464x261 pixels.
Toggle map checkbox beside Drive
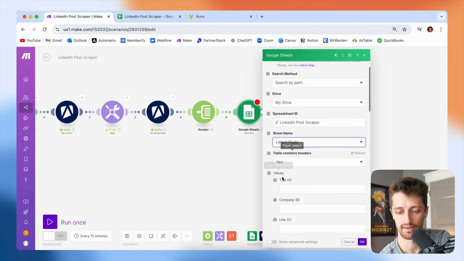(x=268, y=94)
